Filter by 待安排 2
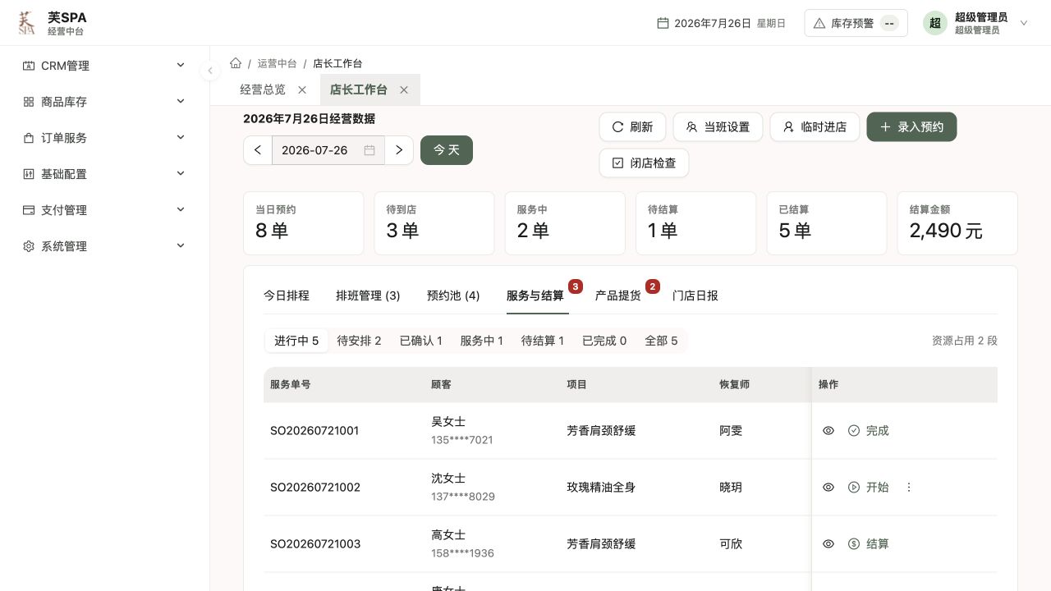Image resolution: width=1051 pixels, height=591 pixels. 359,341
